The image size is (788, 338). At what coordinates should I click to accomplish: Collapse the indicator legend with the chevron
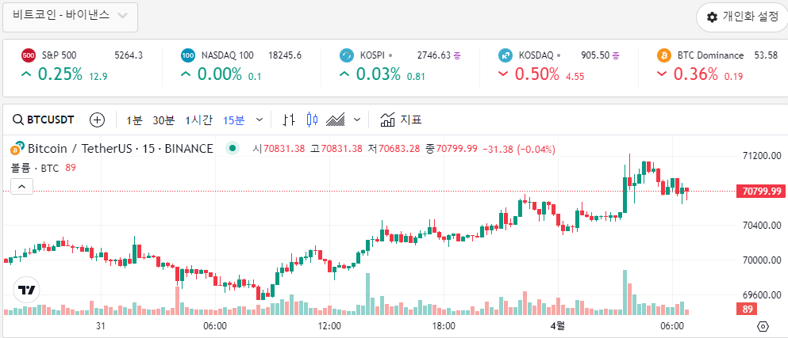21,187
